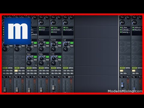Click the POST button on the Hall send
The image size is (144, 108).
(x=72, y=46)
